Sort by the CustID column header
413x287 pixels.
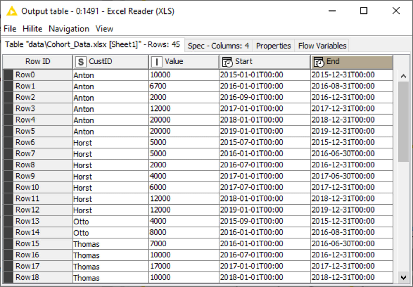[x=111, y=62]
